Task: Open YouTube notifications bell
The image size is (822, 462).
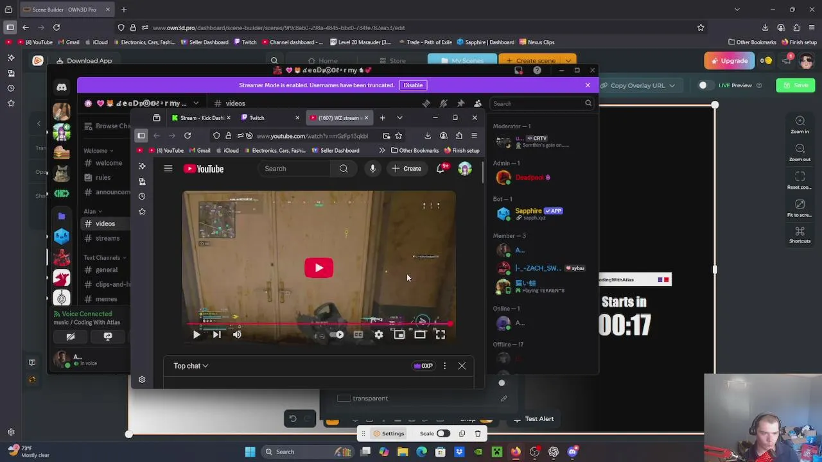Action: click(441, 169)
